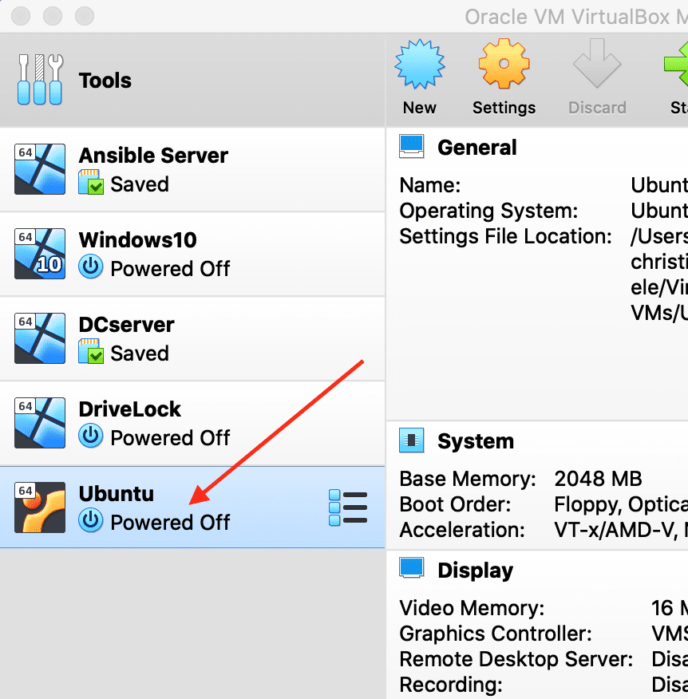688x699 pixels.
Task: Click the New VM starburst icon
Action: [419, 65]
